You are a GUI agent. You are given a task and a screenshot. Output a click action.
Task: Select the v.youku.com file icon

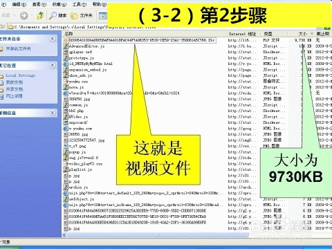coord(66,129)
